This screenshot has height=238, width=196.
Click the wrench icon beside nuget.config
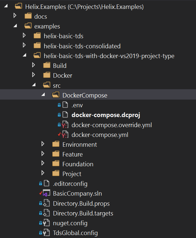coord(46,223)
